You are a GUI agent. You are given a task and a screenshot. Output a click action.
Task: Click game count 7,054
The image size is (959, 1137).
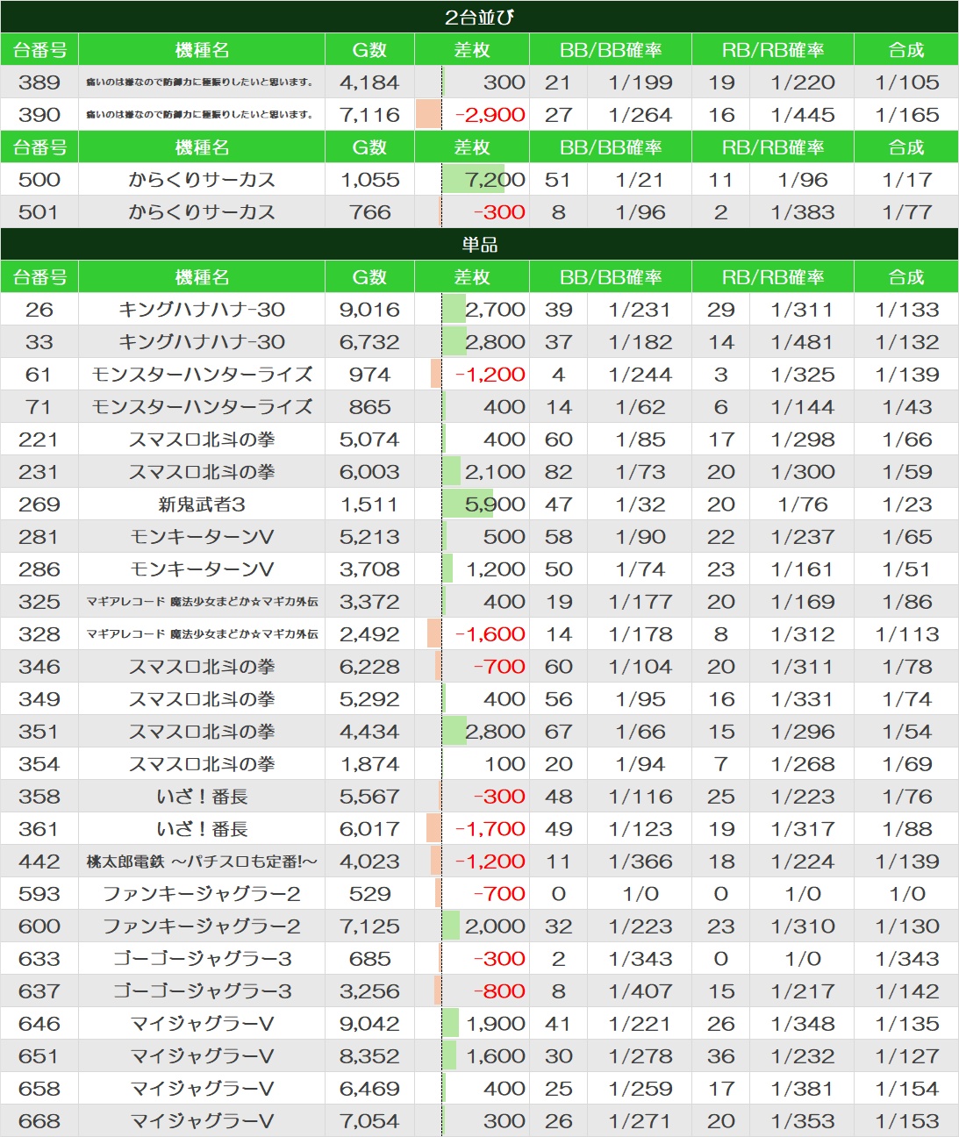click(369, 1121)
